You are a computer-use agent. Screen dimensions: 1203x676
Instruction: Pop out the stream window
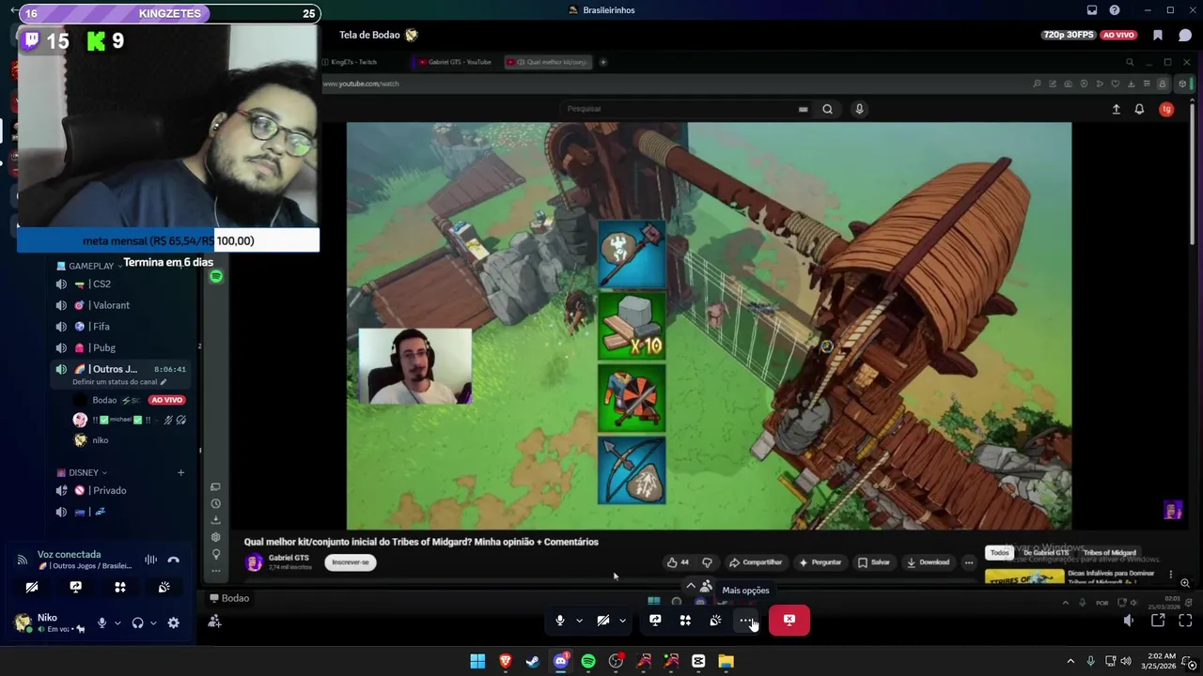1158,621
